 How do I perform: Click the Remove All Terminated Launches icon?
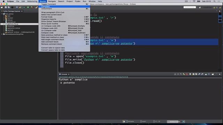(x=181, y=74)
